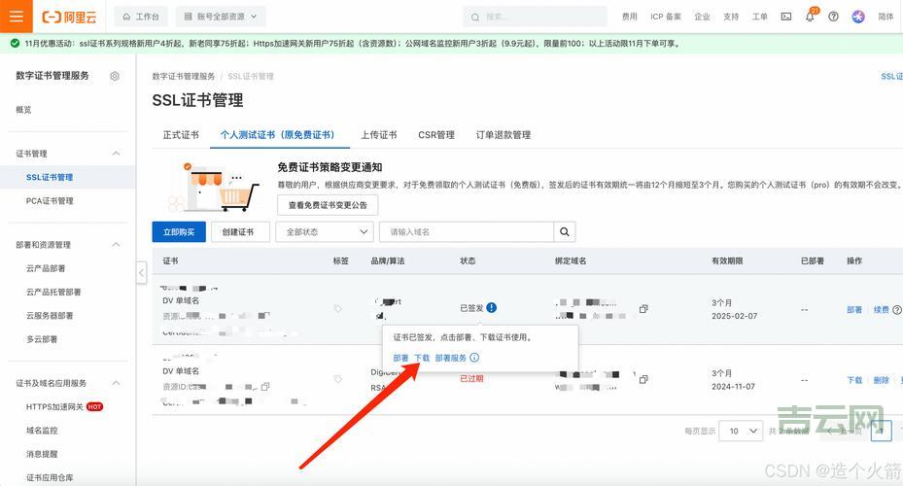The width and height of the screenshot is (903, 486).
Task: Click the 创建证书 button
Action: click(238, 231)
